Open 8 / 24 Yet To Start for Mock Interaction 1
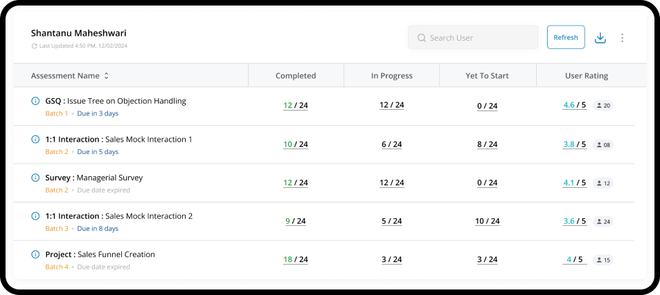This screenshot has width=660, height=295. [x=488, y=144]
